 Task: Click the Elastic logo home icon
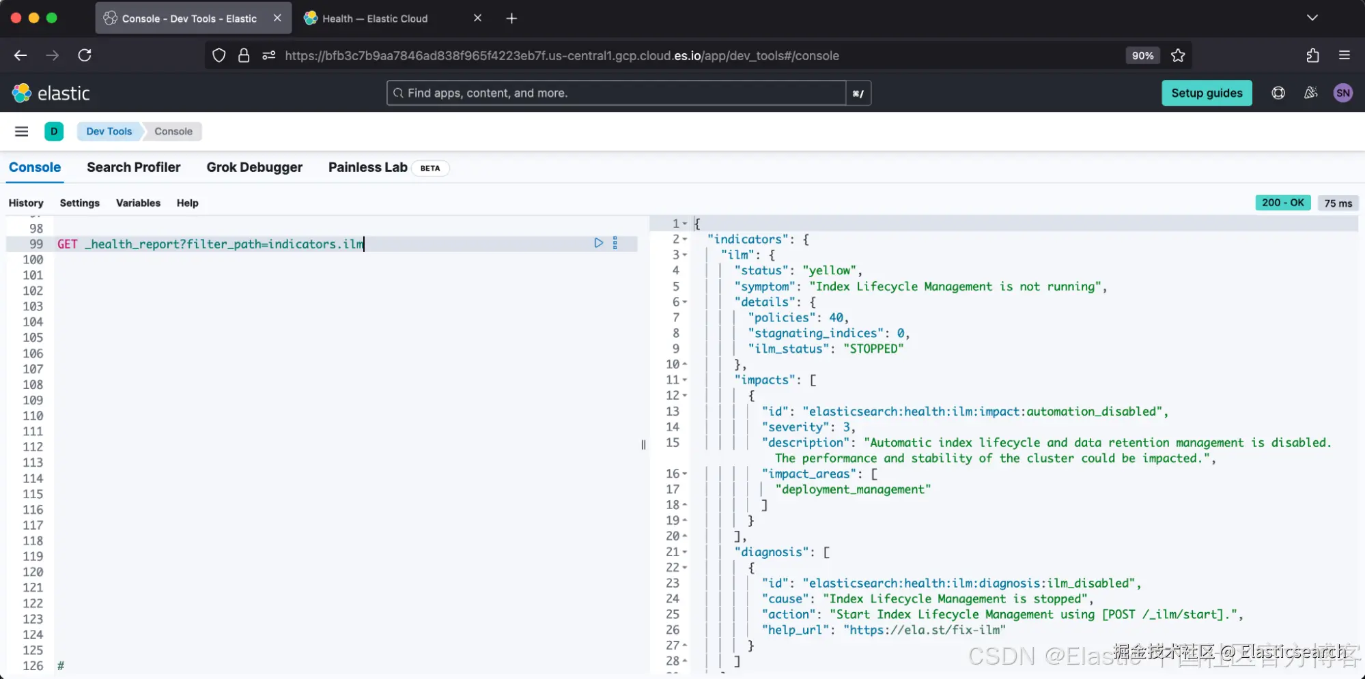pyautogui.click(x=22, y=93)
